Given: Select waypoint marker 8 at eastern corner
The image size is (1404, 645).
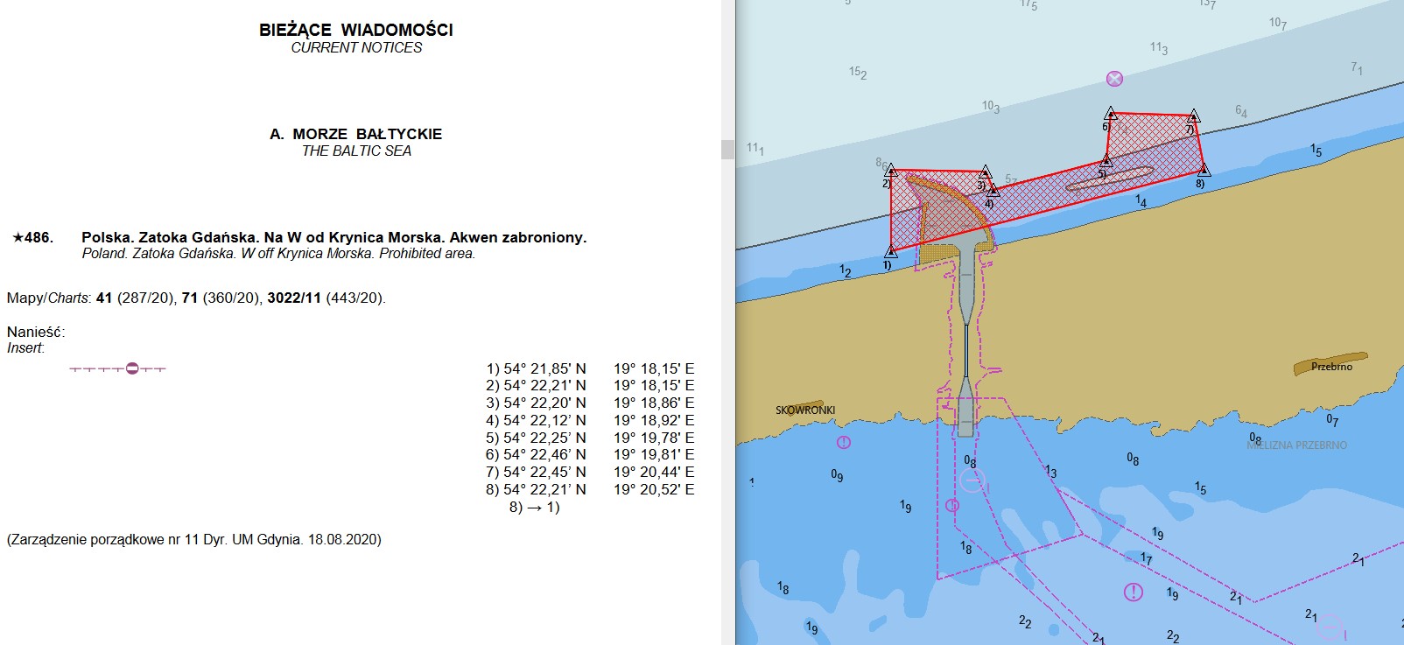Looking at the screenshot, I should tap(1204, 170).
